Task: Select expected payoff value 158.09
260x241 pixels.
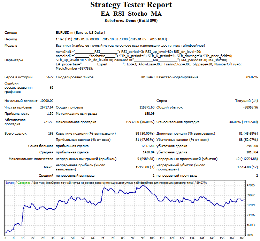Action: click(x=150, y=114)
